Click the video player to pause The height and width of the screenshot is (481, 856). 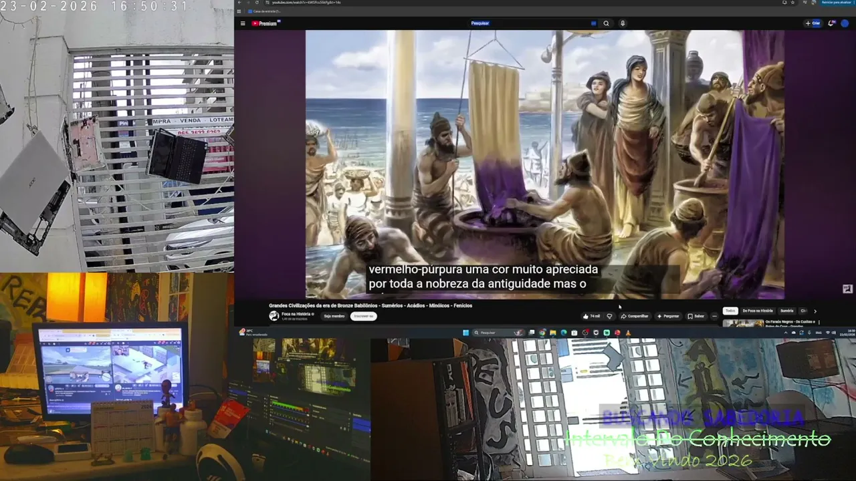tap(545, 164)
